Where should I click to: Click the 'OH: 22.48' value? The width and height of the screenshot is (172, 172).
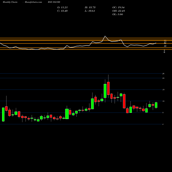coord(119,11)
